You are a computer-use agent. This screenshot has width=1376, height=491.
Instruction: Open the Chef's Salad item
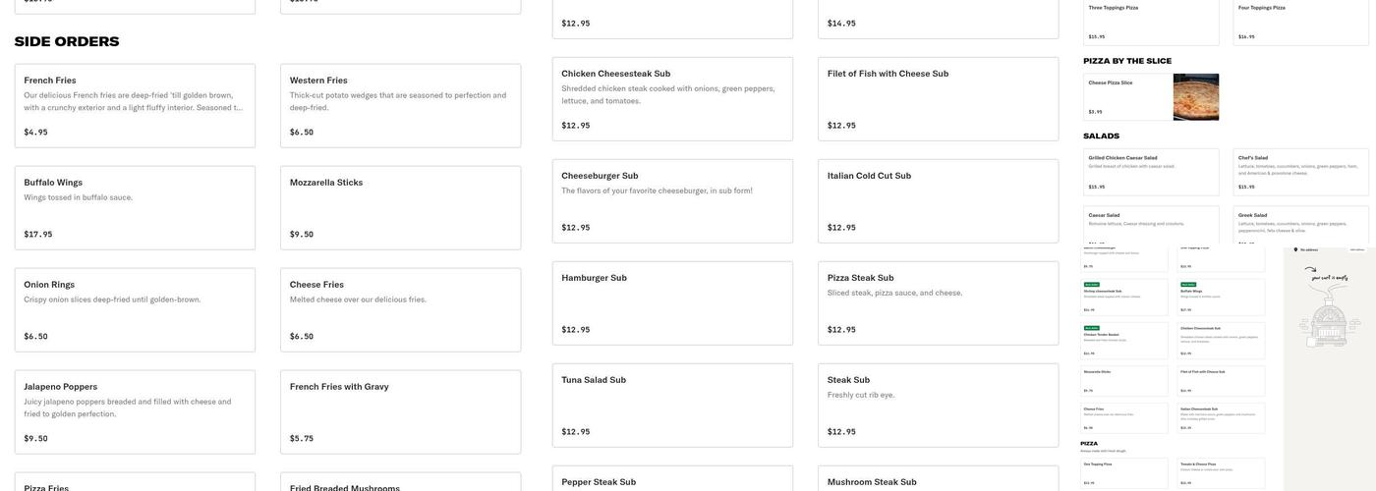pyautogui.click(x=1300, y=172)
